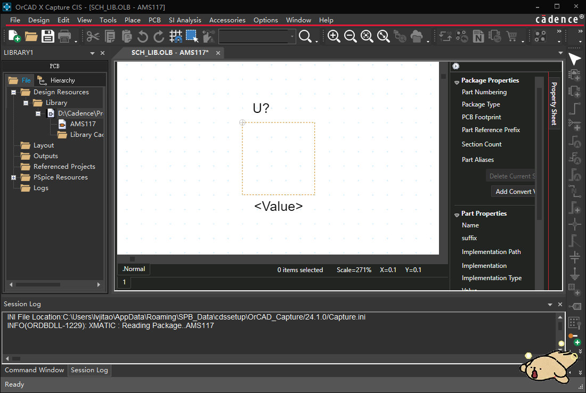The height and width of the screenshot is (393, 586).
Task: Open the SI Analysis menu
Action: click(185, 20)
